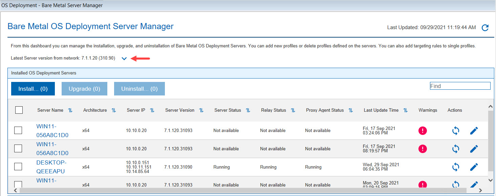
Task: Click the edit pencil in the first WIN11 row
Action: click(x=474, y=131)
